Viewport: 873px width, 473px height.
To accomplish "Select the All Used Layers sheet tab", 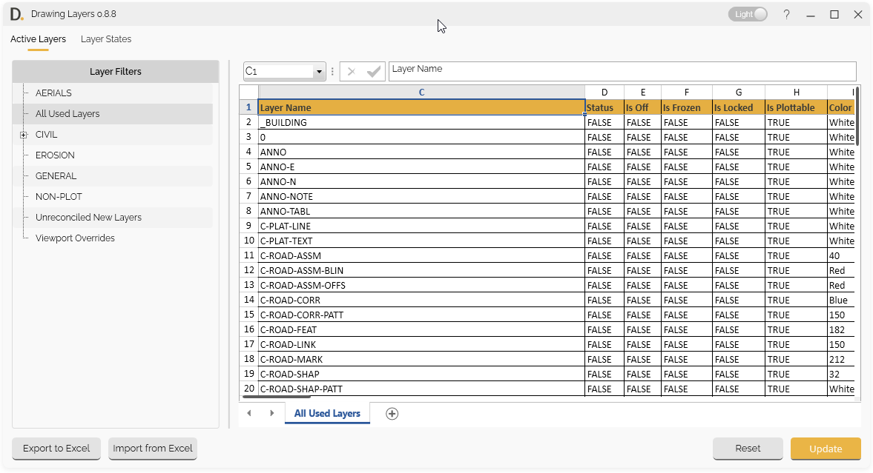I will (327, 414).
